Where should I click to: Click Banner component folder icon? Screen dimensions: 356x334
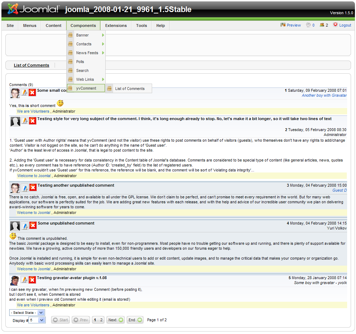71,35
